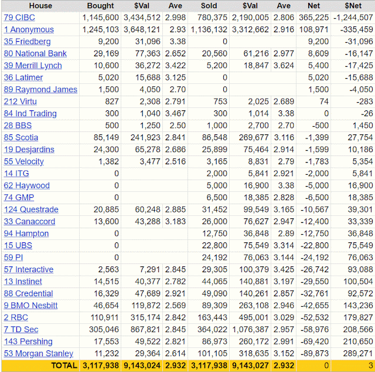Open the 33 Canaccord link
The height and width of the screenshot is (372, 375).
(29, 221)
